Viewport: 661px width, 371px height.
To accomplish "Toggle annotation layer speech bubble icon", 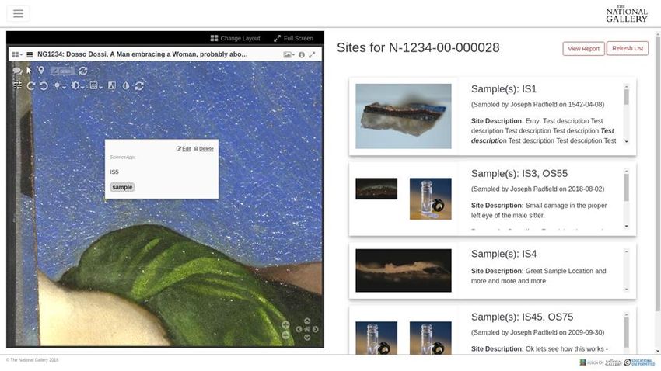I will pyautogui.click(x=17, y=71).
